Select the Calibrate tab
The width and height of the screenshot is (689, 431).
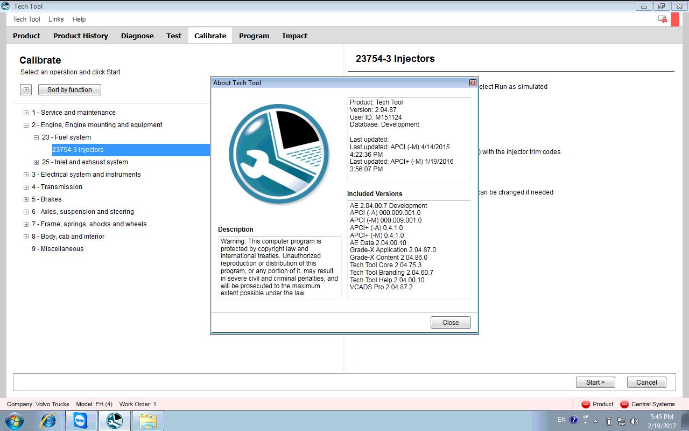click(x=210, y=36)
